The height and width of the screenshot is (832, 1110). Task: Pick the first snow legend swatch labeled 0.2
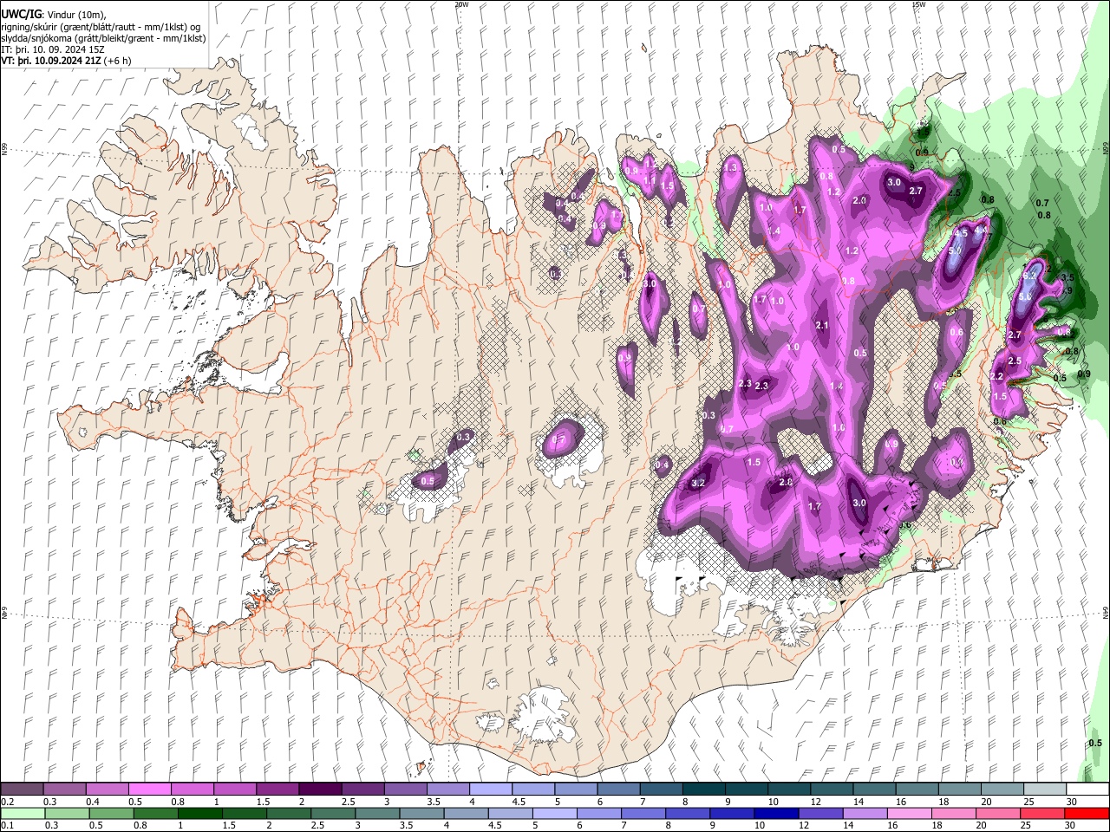[22, 789]
